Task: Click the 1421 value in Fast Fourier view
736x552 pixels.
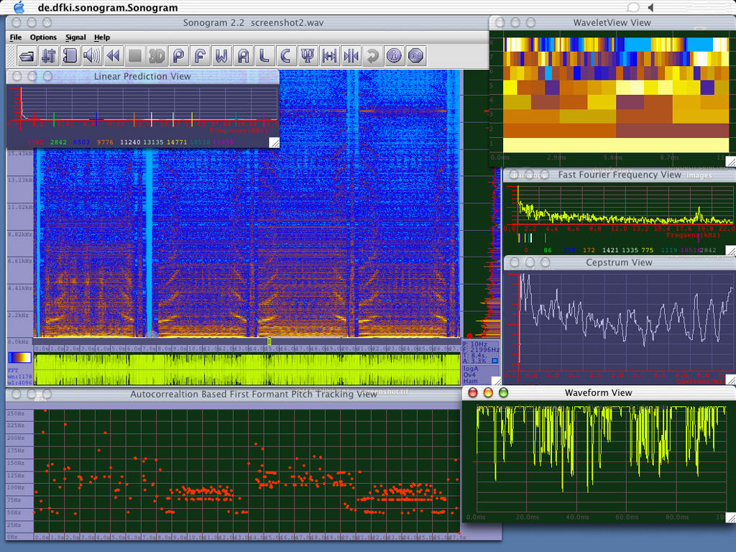Action: [609, 250]
